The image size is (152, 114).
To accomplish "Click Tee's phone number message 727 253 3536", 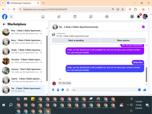I will pyautogui.click(x=64, y=83).
